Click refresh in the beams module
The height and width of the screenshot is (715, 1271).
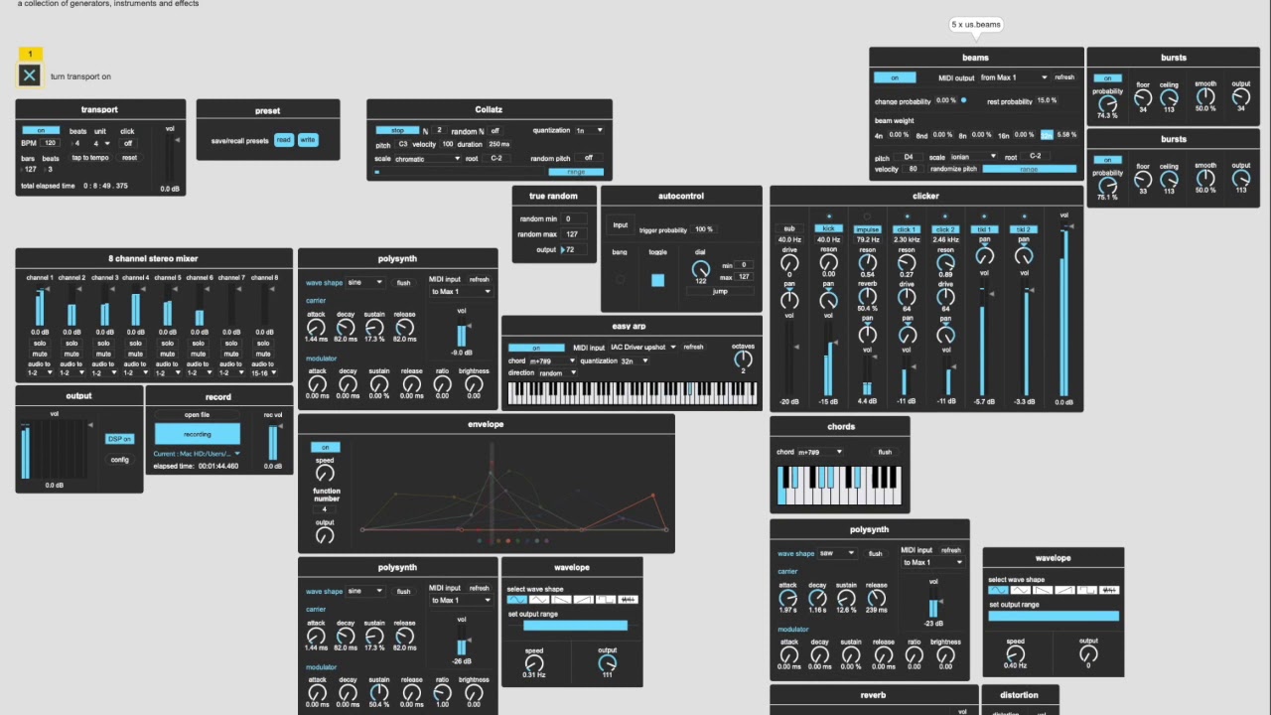[x=1064, y=77]
